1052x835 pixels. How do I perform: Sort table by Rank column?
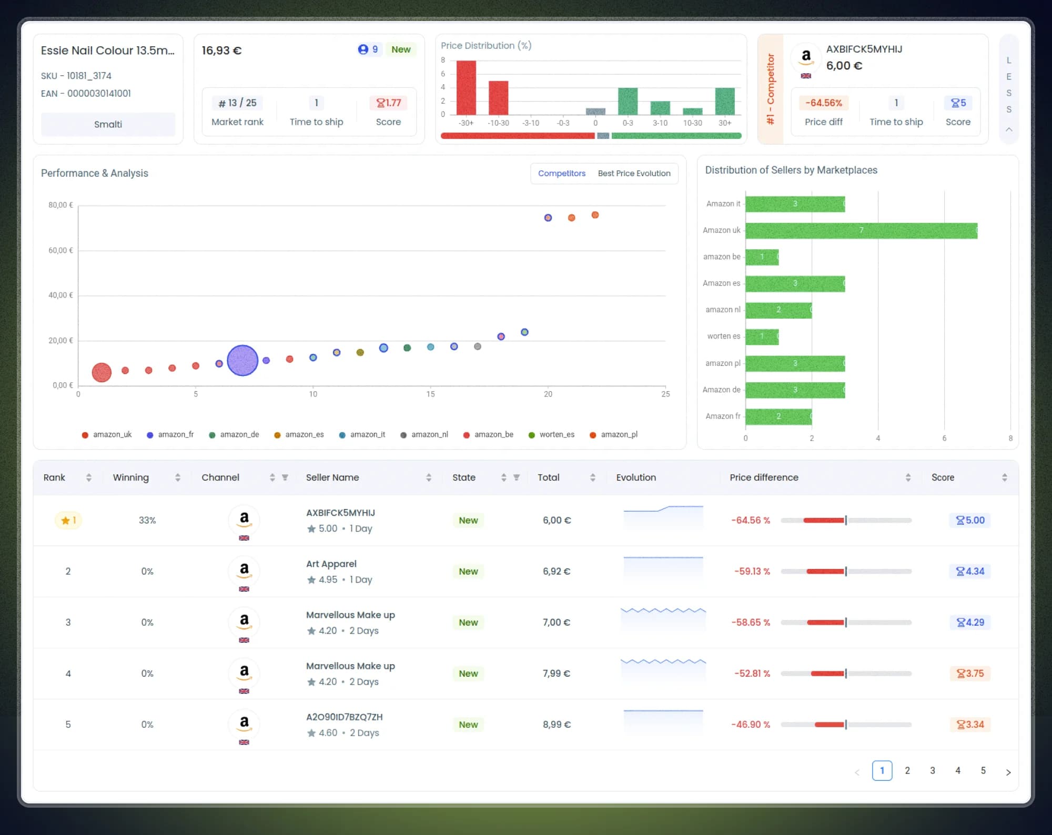[x=89, y=477]
